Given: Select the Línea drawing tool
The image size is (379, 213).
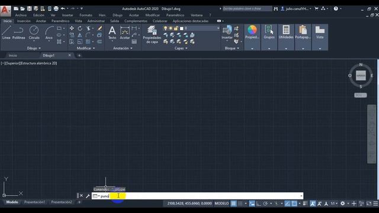Looking at the screenshot, I should tap(7, 33).
